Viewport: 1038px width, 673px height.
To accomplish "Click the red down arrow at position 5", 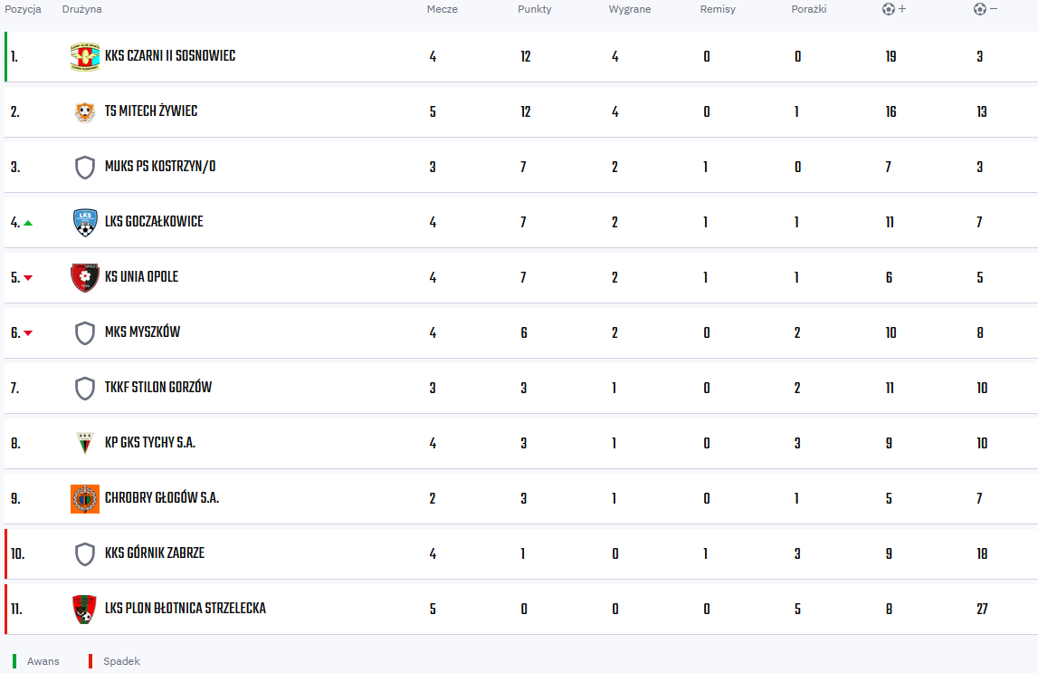I will pos(28,278).
